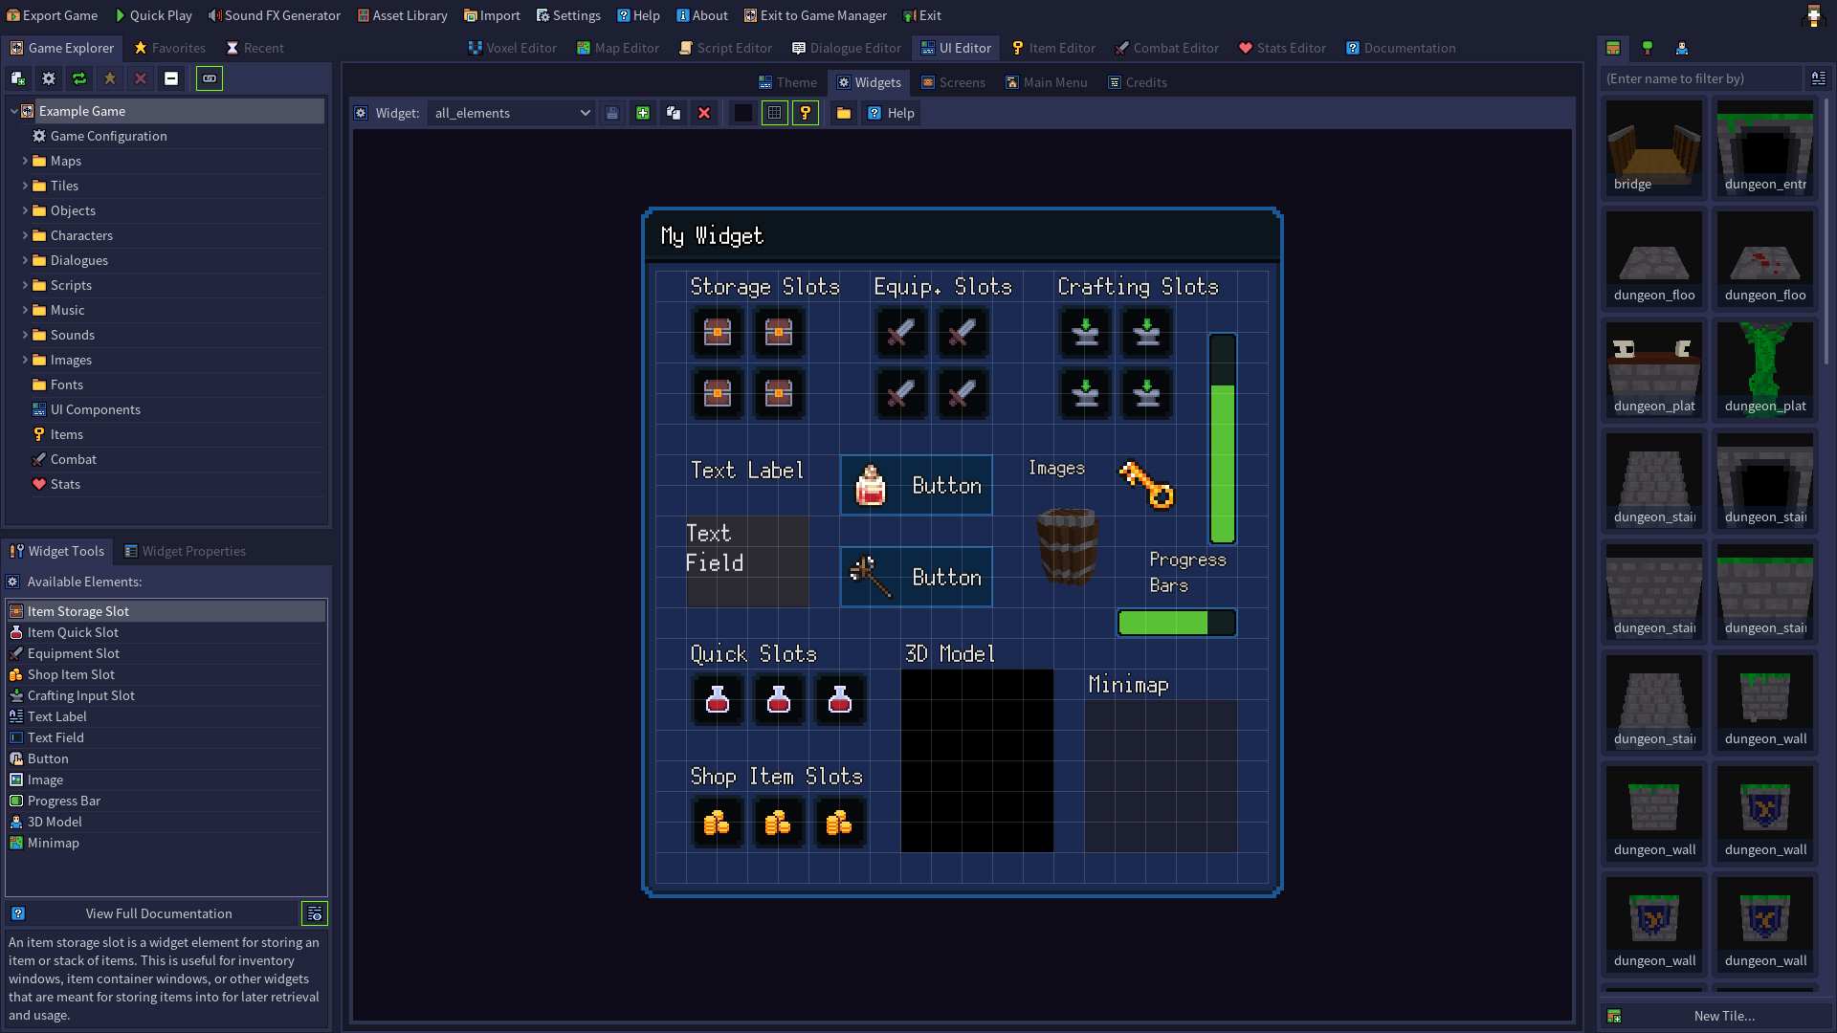
Task: Switch to the Screens tab
Action: [x=953, y=82]
